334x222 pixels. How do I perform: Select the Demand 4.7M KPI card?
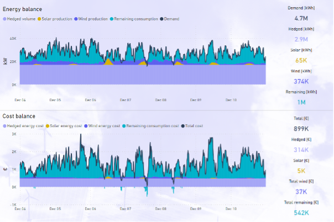300,18
